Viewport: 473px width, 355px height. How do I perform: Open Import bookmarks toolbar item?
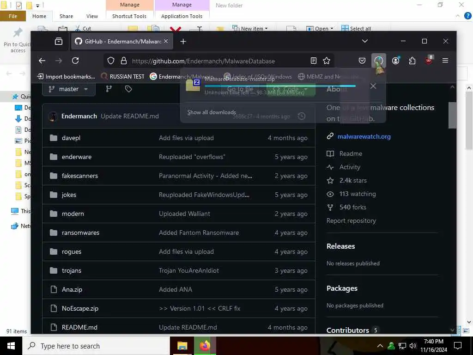coord(66,77)
